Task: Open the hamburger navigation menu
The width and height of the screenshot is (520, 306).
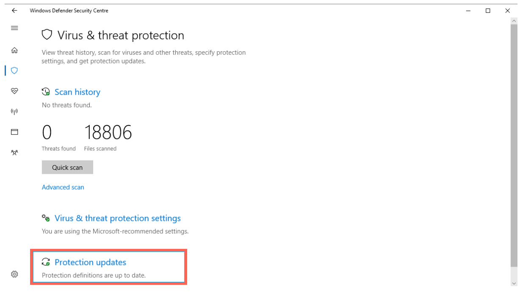Action: coord(14,28)
